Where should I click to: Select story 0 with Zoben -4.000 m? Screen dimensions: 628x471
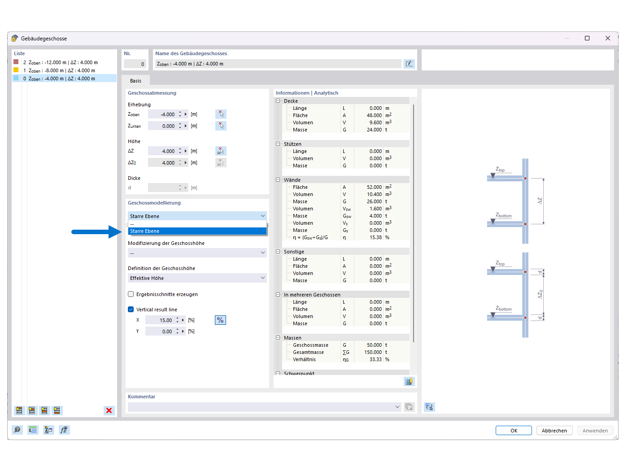click(65, 78)
